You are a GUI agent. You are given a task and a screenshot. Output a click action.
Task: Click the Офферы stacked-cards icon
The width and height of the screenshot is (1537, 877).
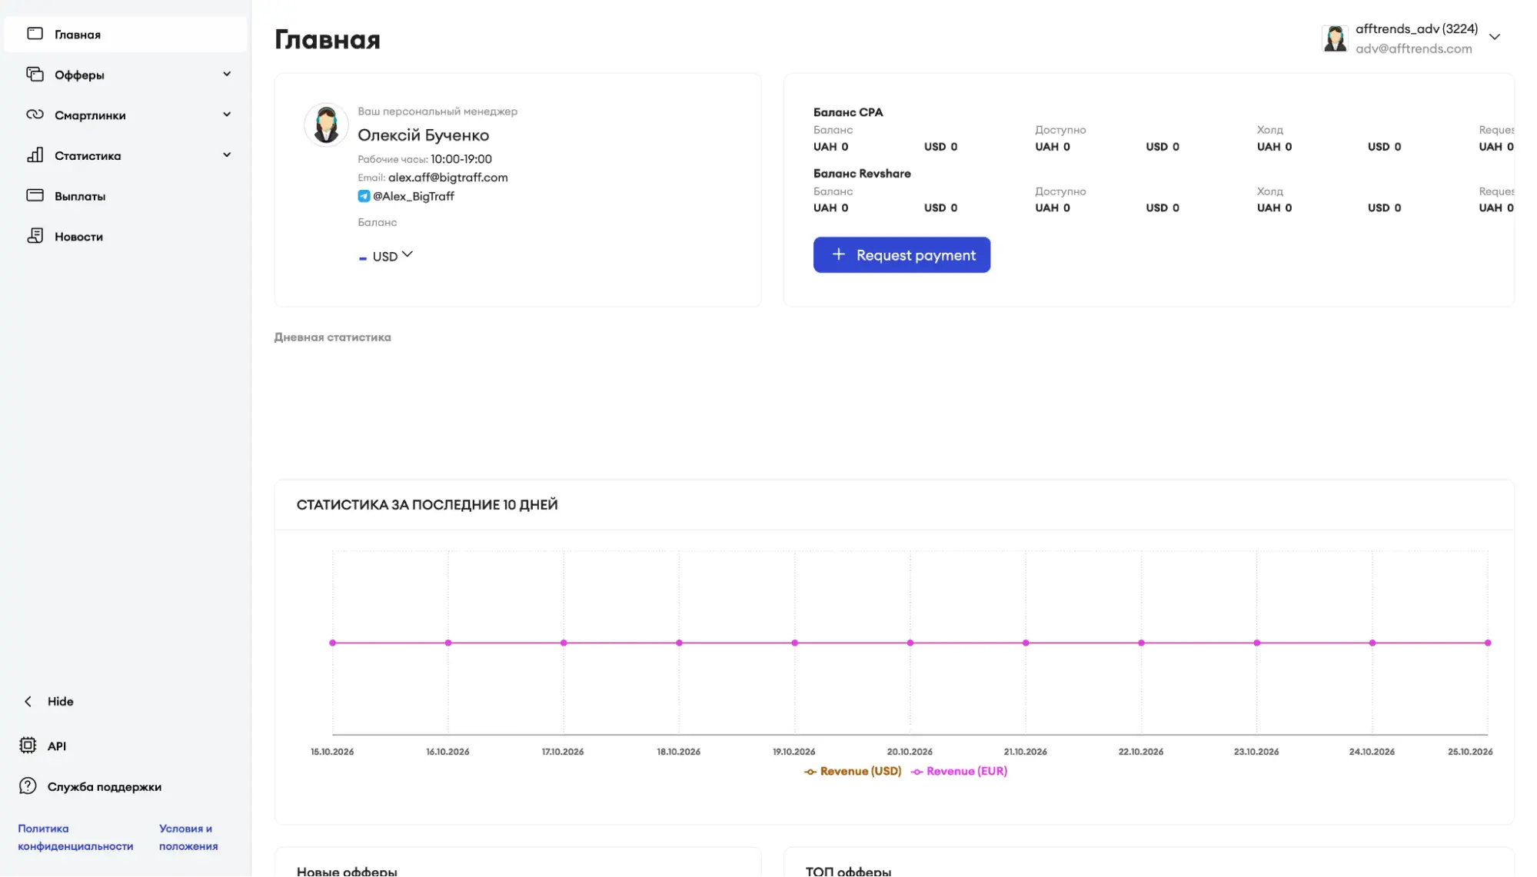(35, 75)
